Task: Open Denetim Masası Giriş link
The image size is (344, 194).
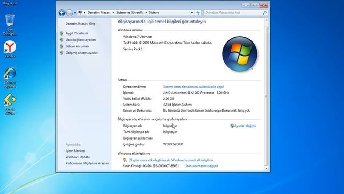Action: pyautogui.click(x=80, y=24)
